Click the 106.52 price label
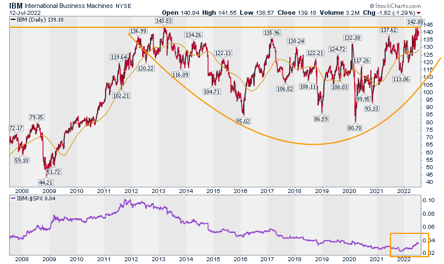 pyautogui.click(x=285, y=89)
